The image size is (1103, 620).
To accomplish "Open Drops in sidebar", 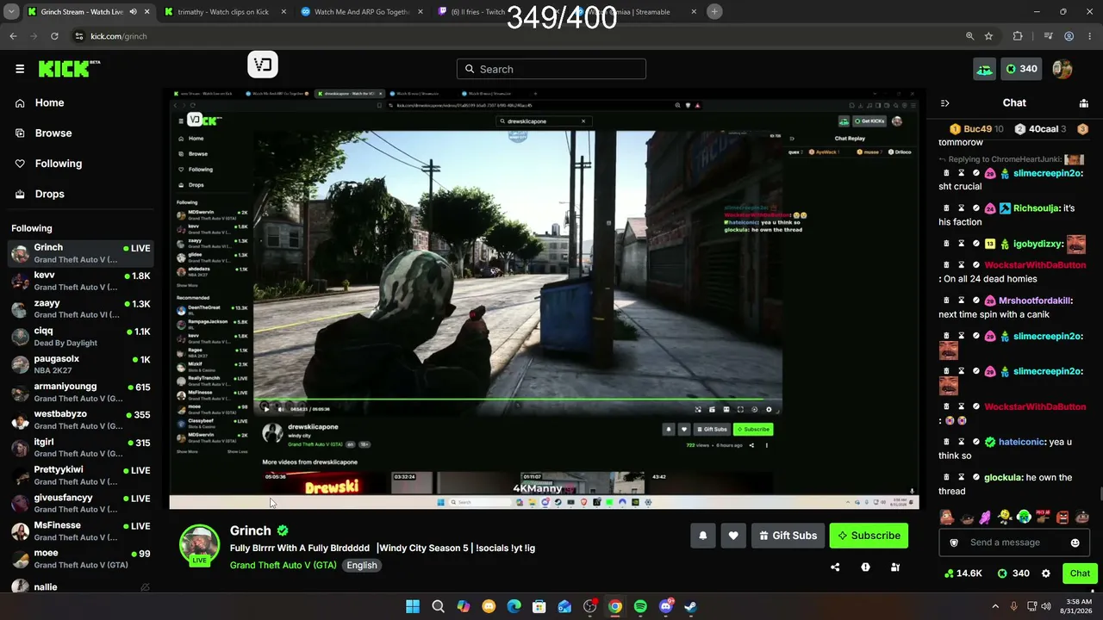I will [49, 194].
